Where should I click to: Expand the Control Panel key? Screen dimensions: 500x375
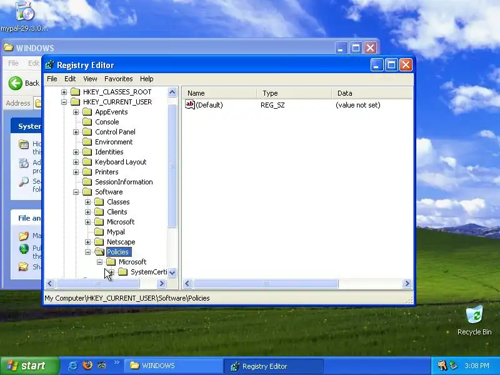click(76, 132)
